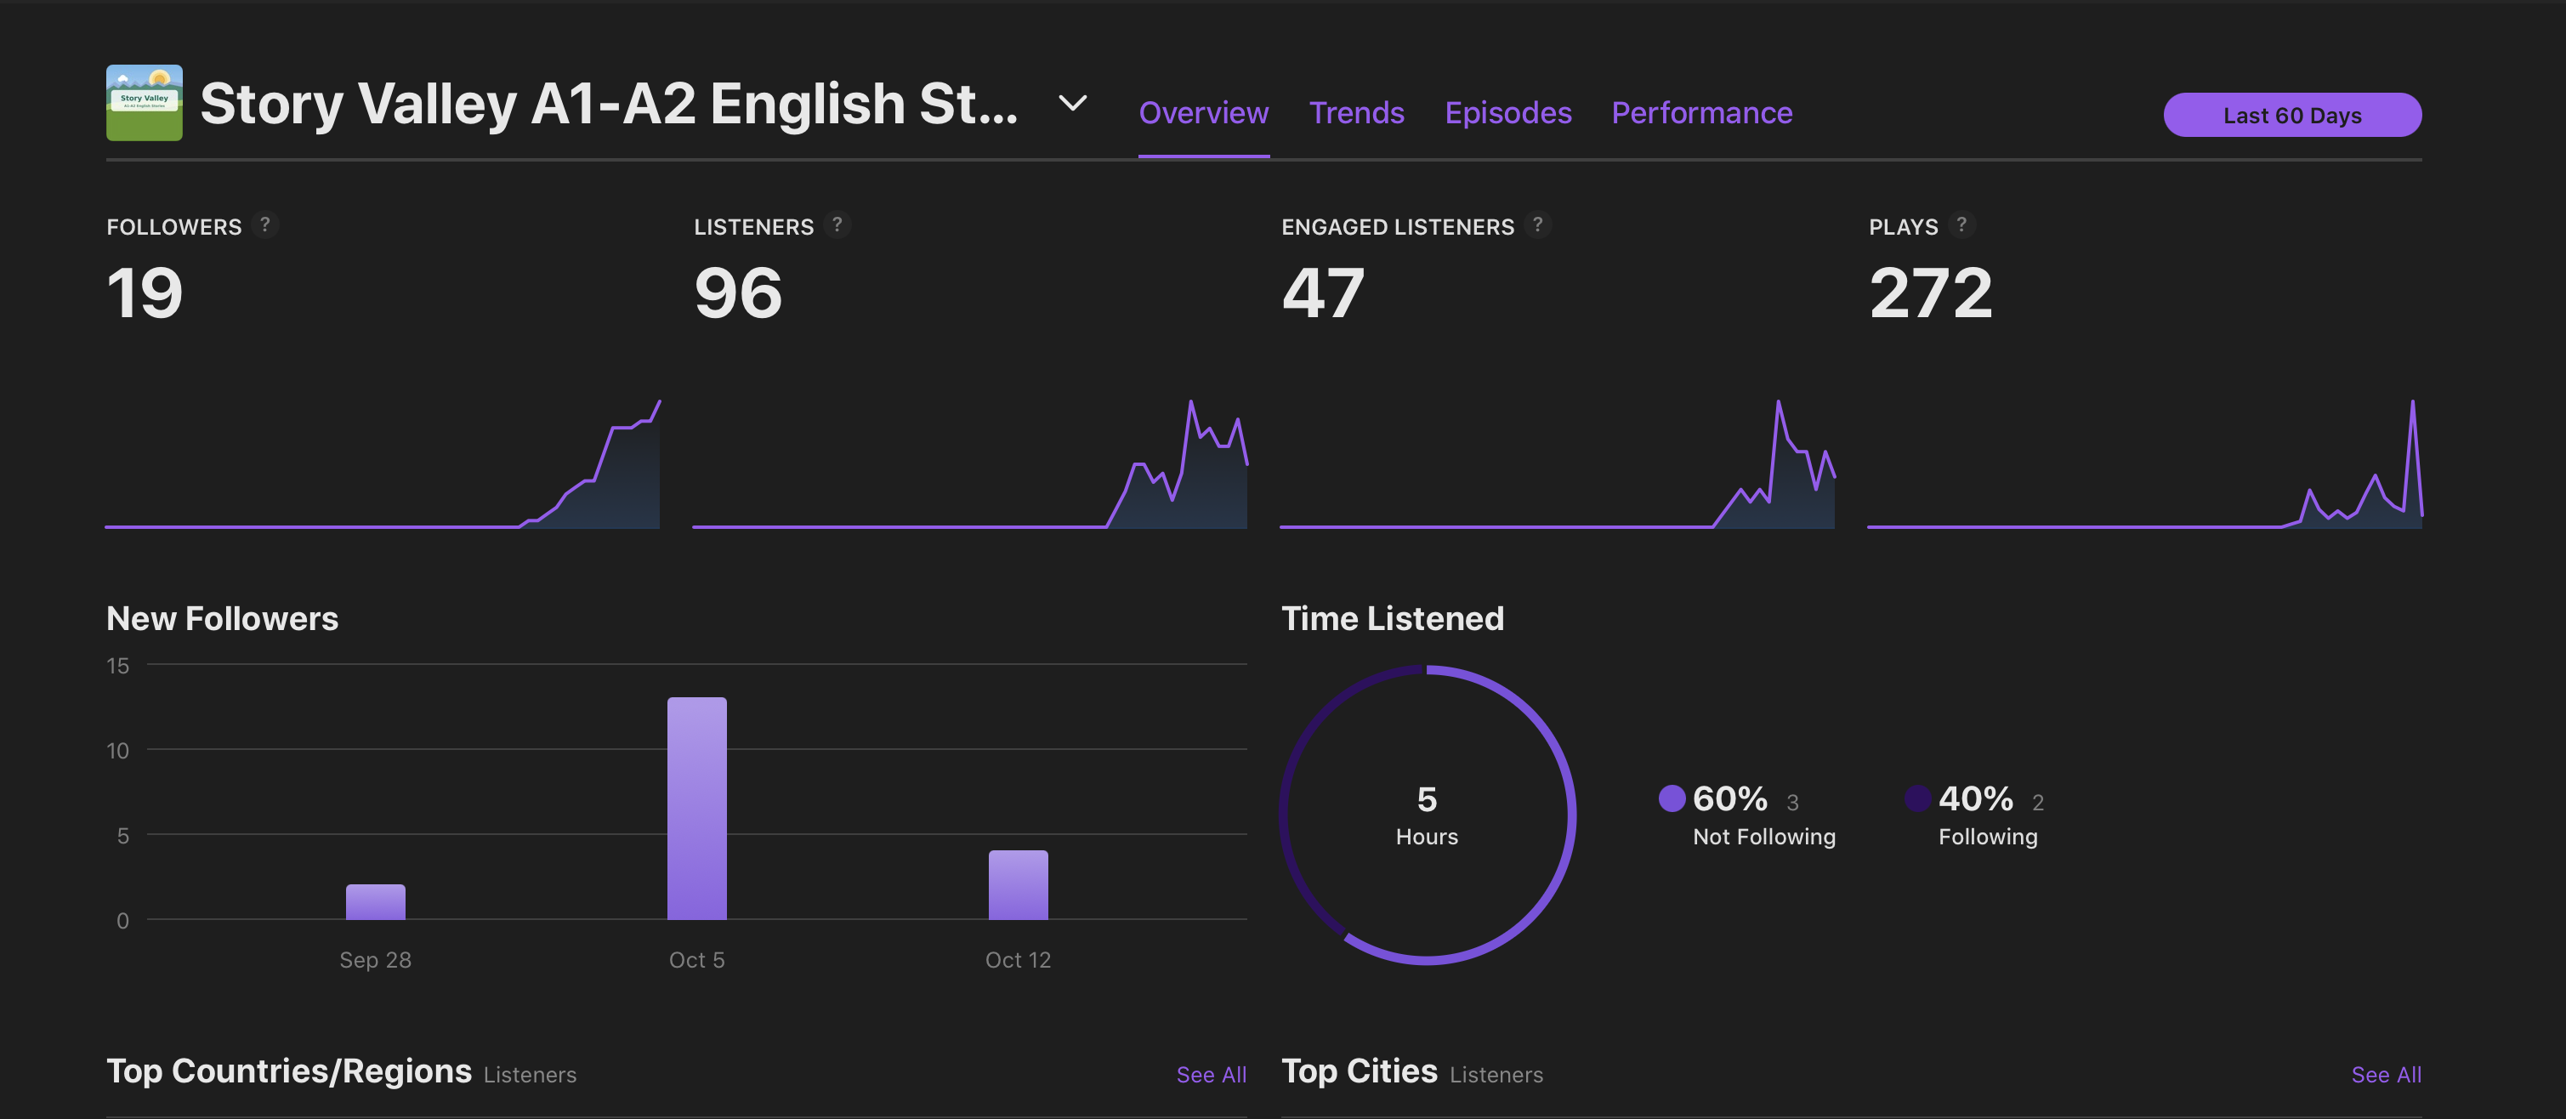Viewport: 2566px width, 1119px height.
Task: Select the 40% Following value
Action: click(x=1975, y=799)
